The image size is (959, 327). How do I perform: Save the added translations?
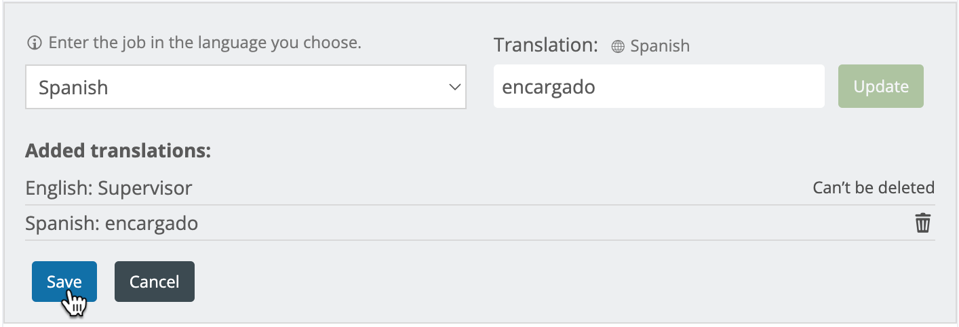[64, 282]
